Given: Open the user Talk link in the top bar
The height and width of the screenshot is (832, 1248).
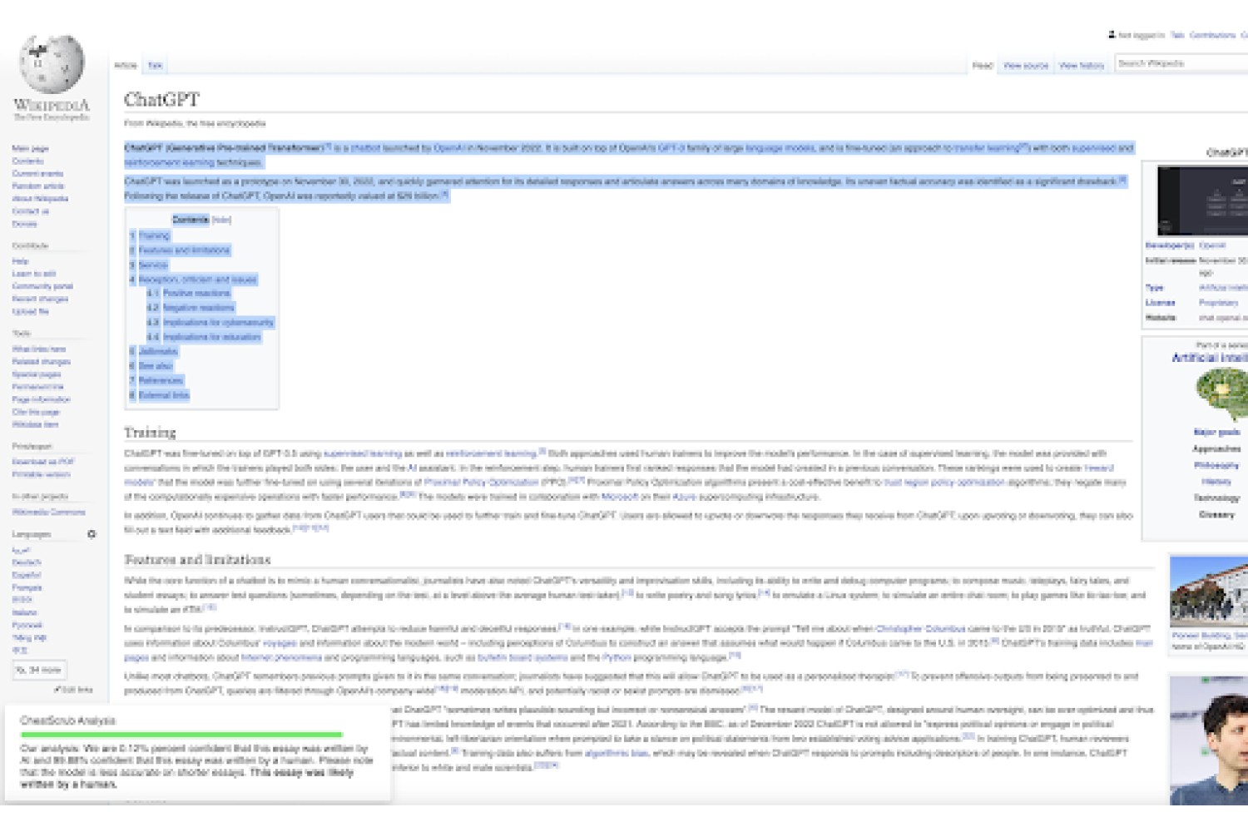Looking at the screenshot, I should coord(1177,35).
